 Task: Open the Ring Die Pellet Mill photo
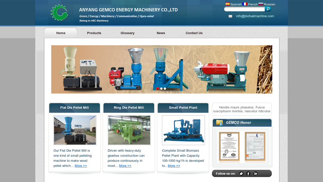[x=129, y=130]
